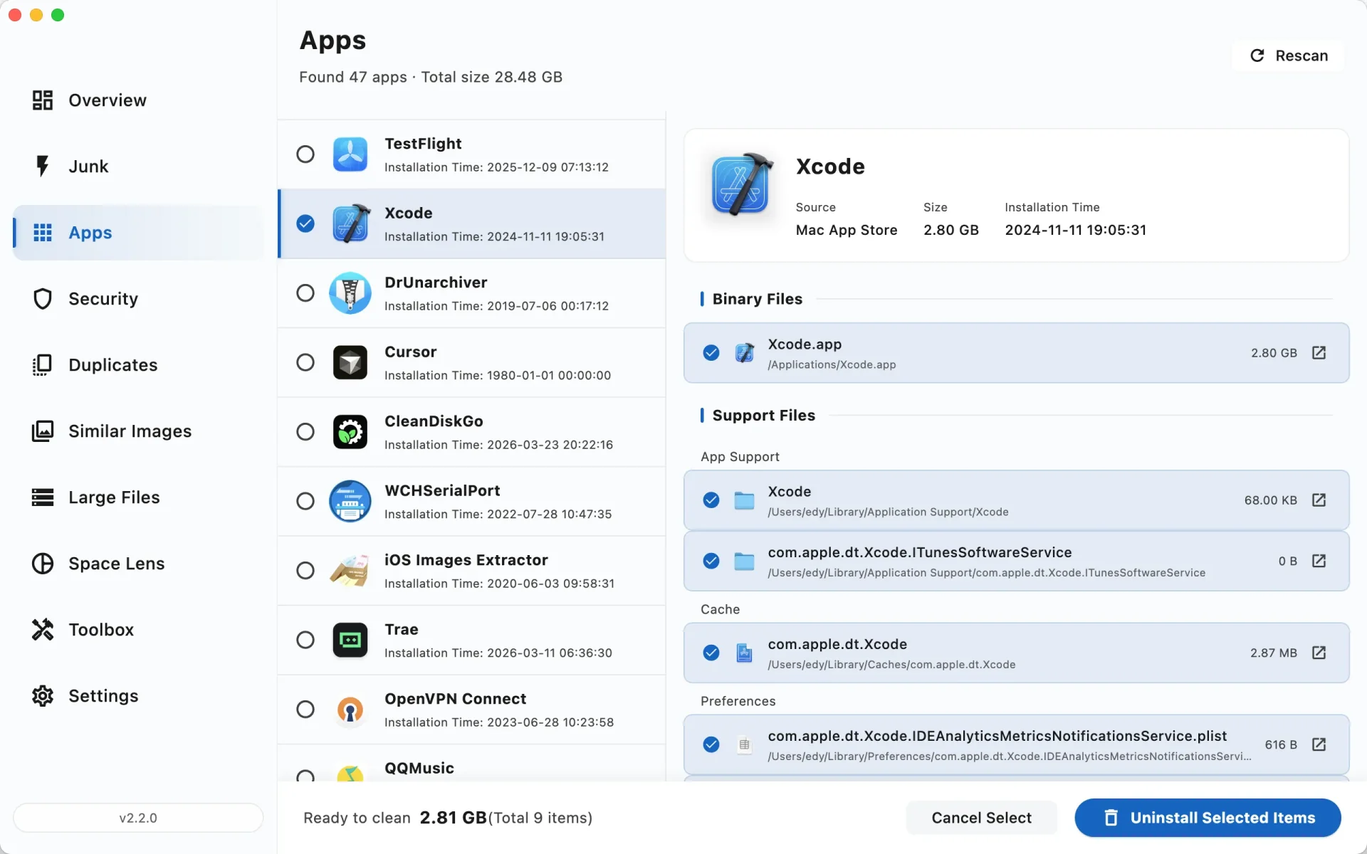This screenshot has height=854, width=1367.
Task: Click the Rescan button
Action: point(1289,56)
